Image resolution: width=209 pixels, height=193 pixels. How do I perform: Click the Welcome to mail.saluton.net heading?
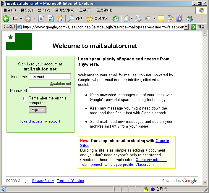pyautogui.click(x=95, y=46)
